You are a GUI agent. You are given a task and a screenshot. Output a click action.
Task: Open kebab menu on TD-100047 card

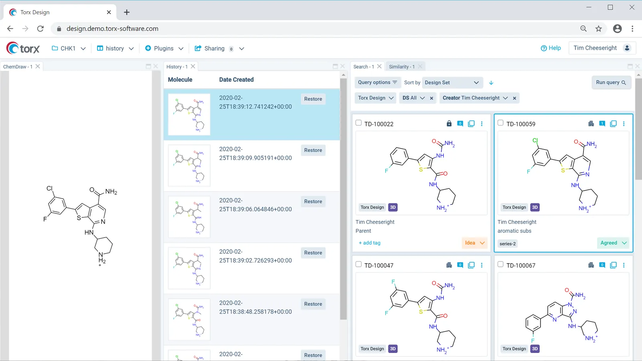click(482, 265)
